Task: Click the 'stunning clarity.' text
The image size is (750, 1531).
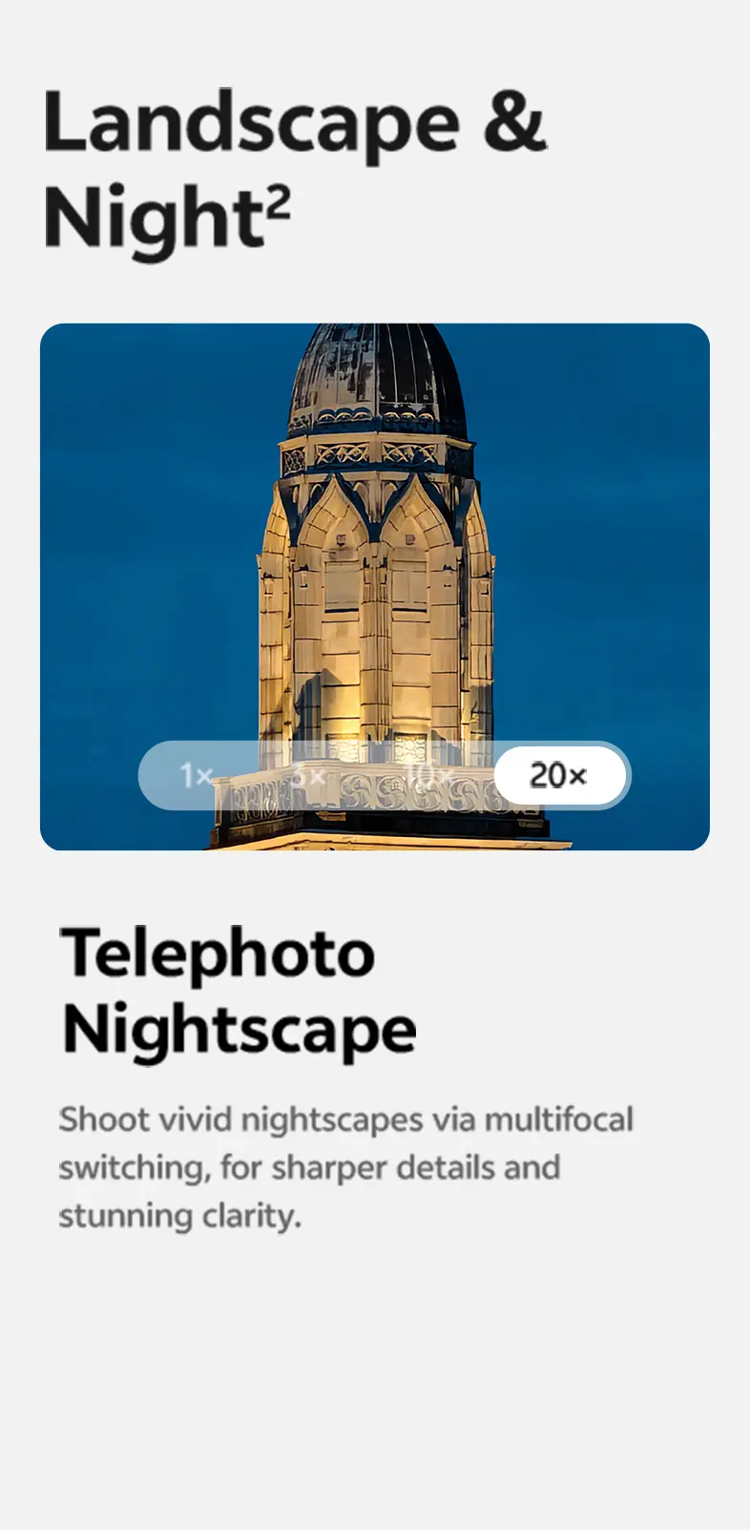Action: [179, 1216]
